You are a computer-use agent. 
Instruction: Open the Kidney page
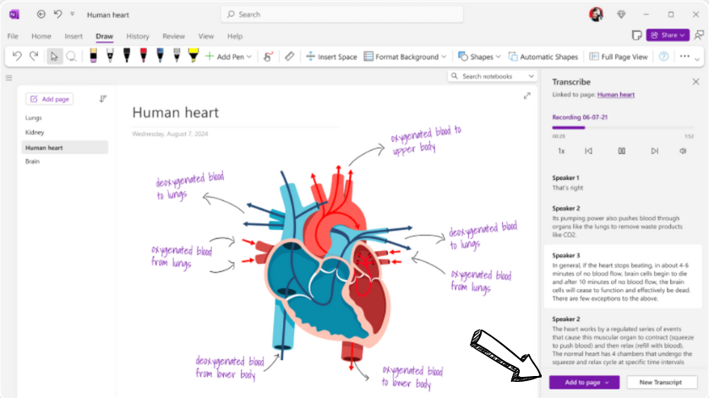point(35,133)
